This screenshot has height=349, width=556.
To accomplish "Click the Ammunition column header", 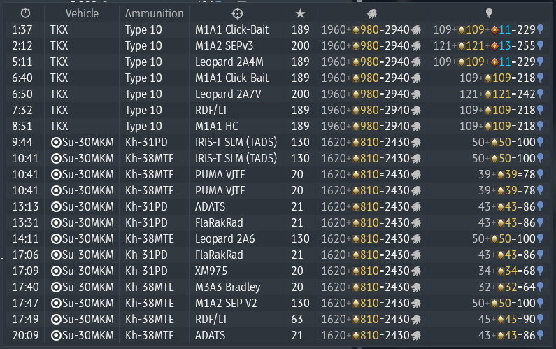I will point(155,13).
